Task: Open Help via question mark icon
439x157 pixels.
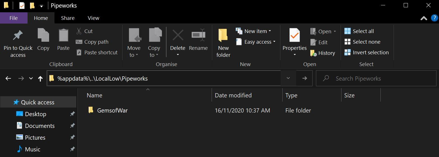Action: (x=434, y=18)
